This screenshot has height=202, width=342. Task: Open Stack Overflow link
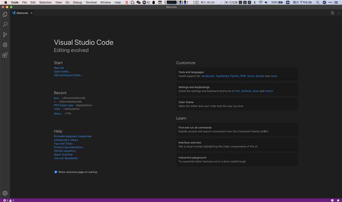pos(63,154)
